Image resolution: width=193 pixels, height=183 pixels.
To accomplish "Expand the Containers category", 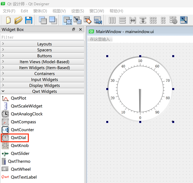I will coord(42,74).
